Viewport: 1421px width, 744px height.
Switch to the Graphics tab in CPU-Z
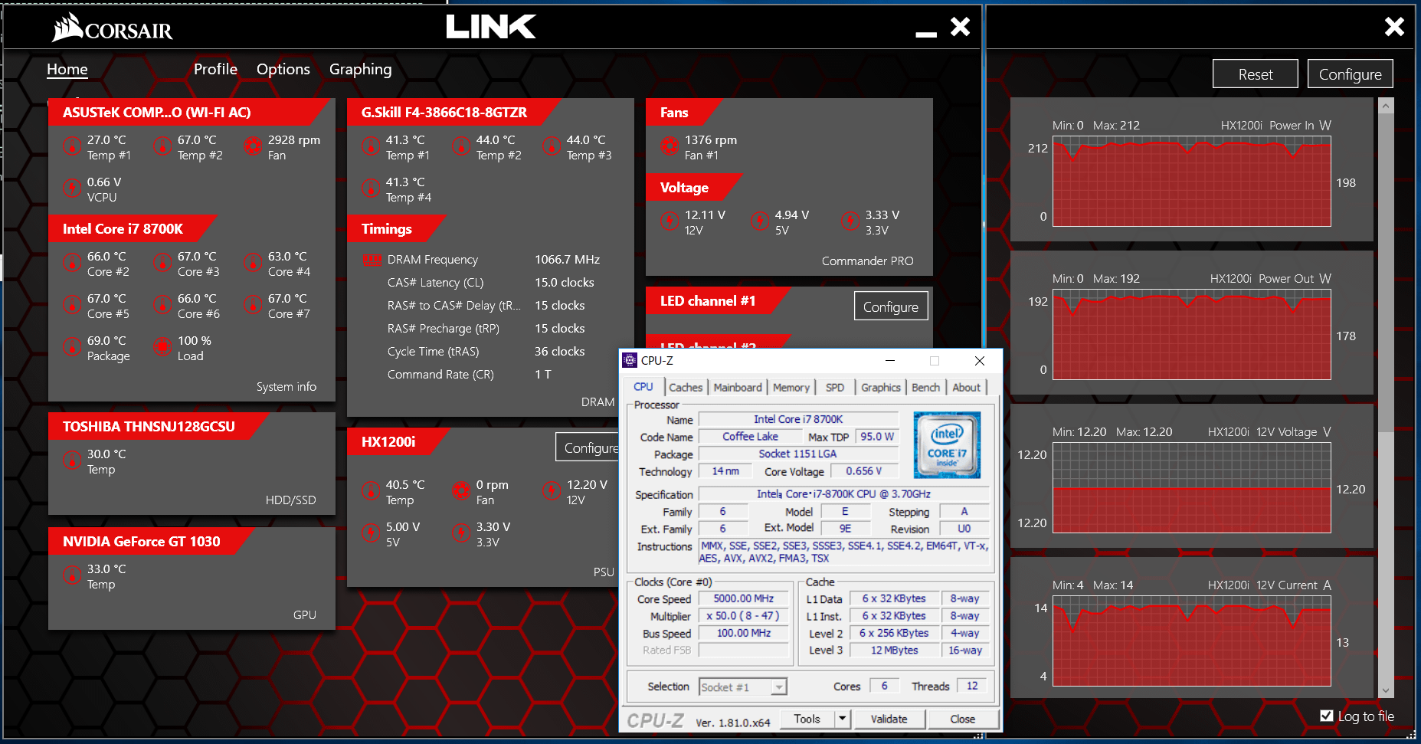pyautogui.click(x=881, y=388)
